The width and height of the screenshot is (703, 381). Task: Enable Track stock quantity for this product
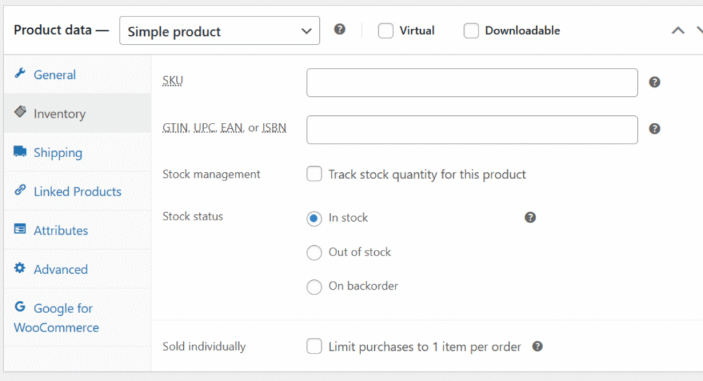click(314, 174)
